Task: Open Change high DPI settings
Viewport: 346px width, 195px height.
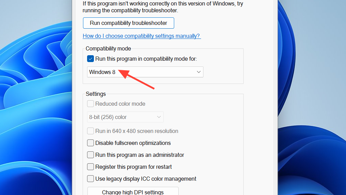Action: click(133, 192)
